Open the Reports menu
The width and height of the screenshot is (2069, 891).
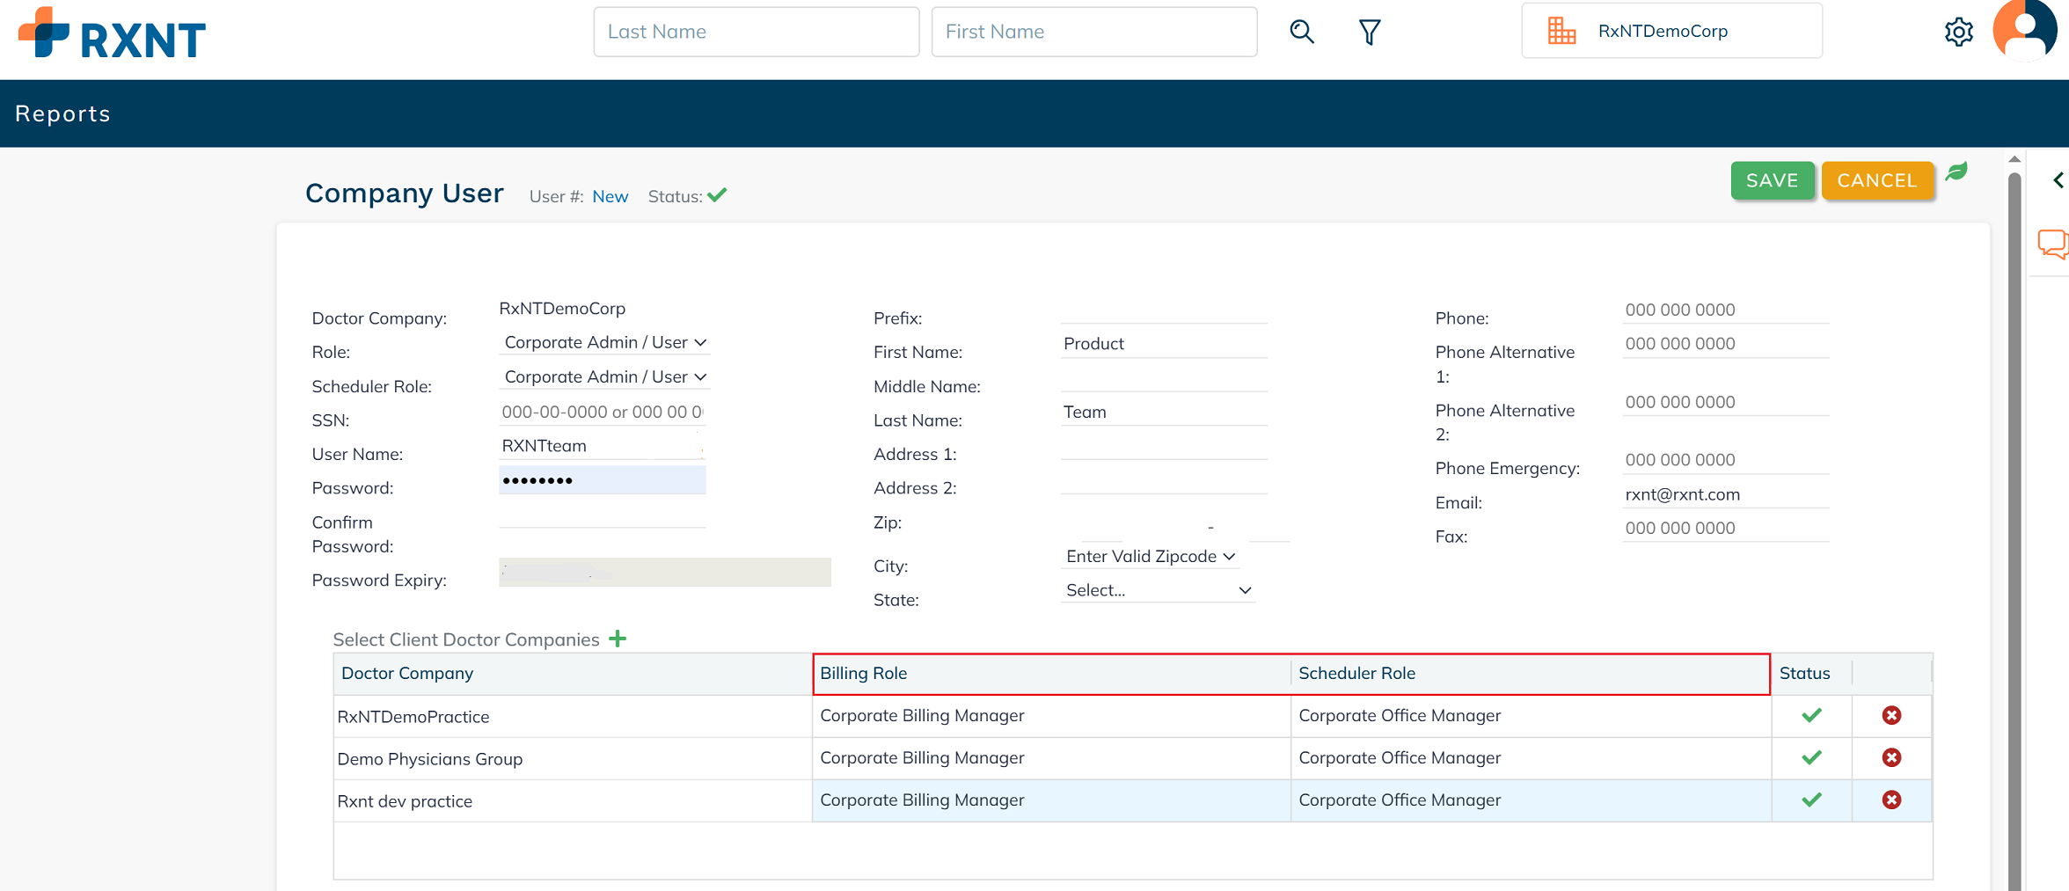click(x=62, y=113)
